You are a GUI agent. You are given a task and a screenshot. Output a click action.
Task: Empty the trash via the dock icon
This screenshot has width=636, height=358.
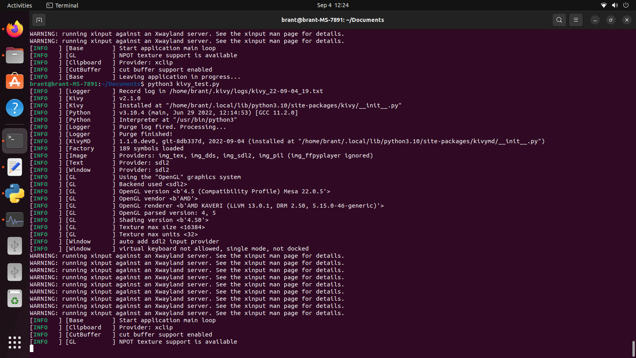point(14,298)
